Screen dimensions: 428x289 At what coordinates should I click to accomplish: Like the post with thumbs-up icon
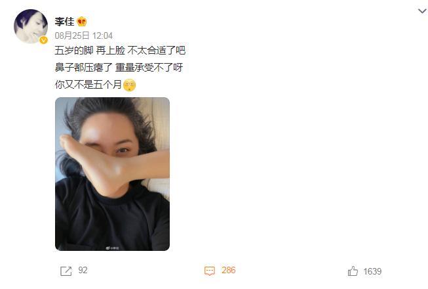[x=353, y=271]
